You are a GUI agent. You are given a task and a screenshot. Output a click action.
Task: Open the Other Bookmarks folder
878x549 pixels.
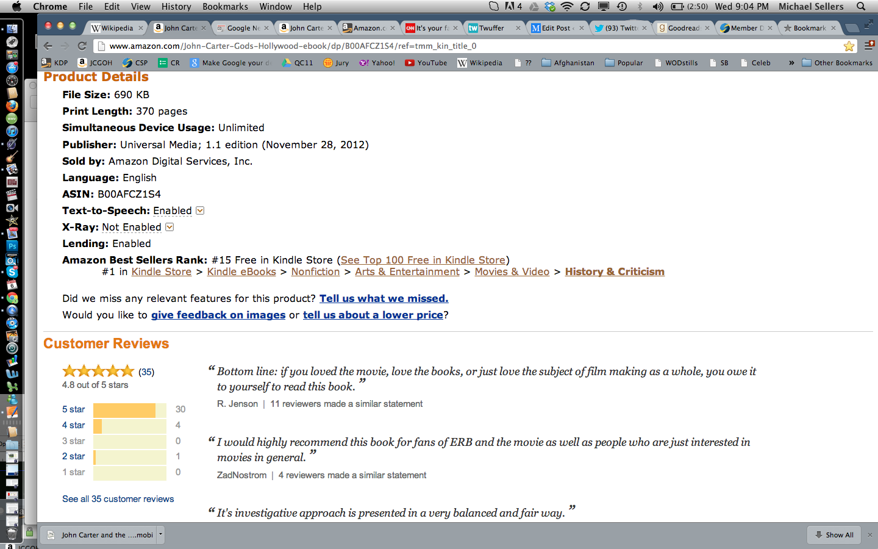coord(837,63)
